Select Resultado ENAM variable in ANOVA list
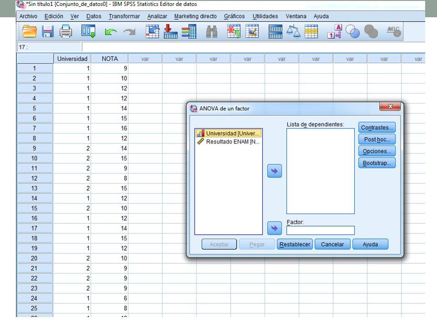Image resolution: width=437 pixels, height=327 pixels. (228, 142)
